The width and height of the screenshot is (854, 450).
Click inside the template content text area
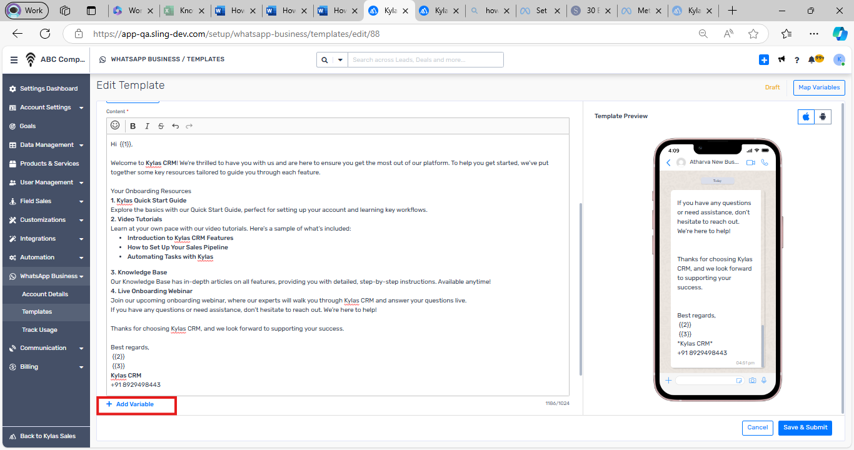[338, 264]
